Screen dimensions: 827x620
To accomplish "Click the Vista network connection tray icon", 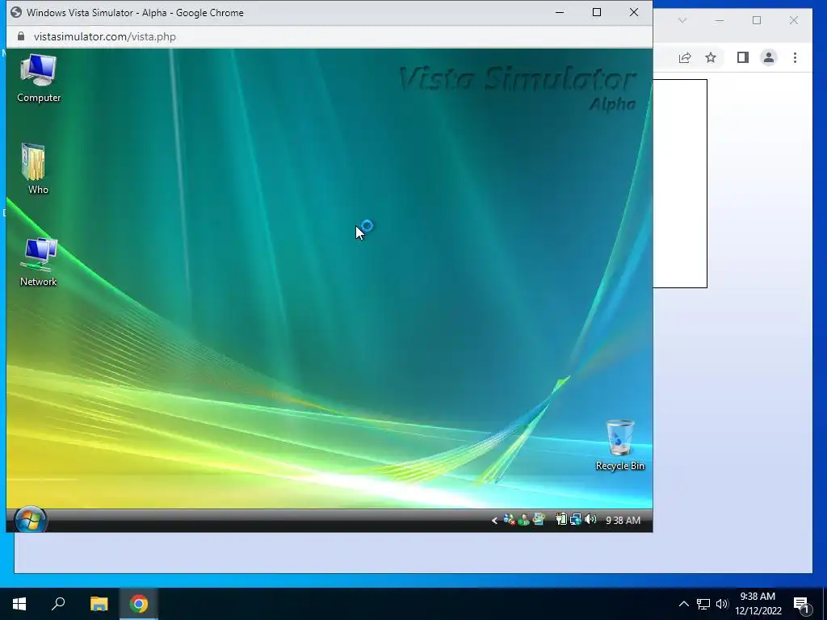I will coord(575,519).
